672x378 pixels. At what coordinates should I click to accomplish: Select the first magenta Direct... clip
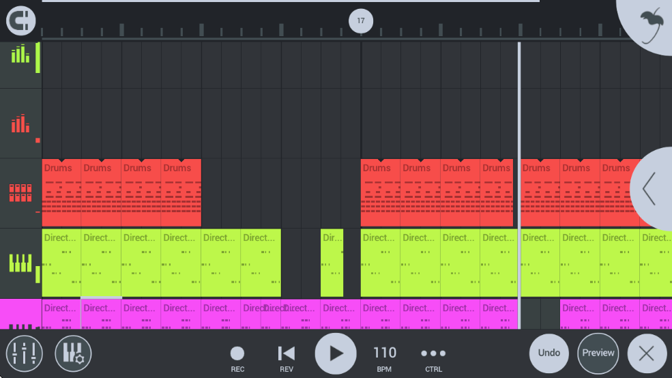tap(61, 314)
